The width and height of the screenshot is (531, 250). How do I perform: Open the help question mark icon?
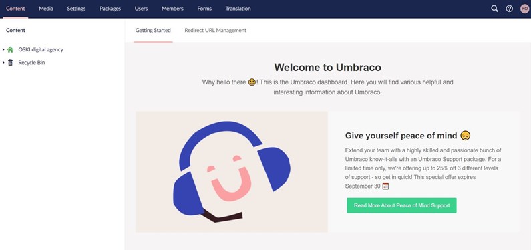(x=509, y=9)
